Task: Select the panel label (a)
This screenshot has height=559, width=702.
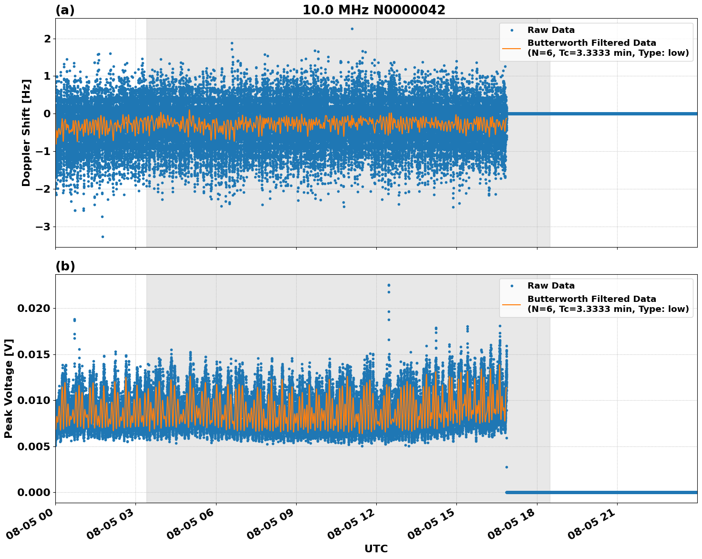Action: [65, 9]
